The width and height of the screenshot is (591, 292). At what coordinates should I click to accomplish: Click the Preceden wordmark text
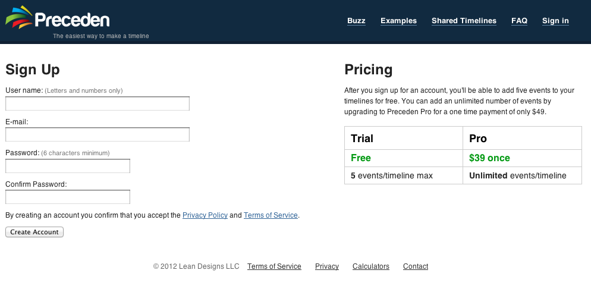pyautogui.click(x=72, y=20)
